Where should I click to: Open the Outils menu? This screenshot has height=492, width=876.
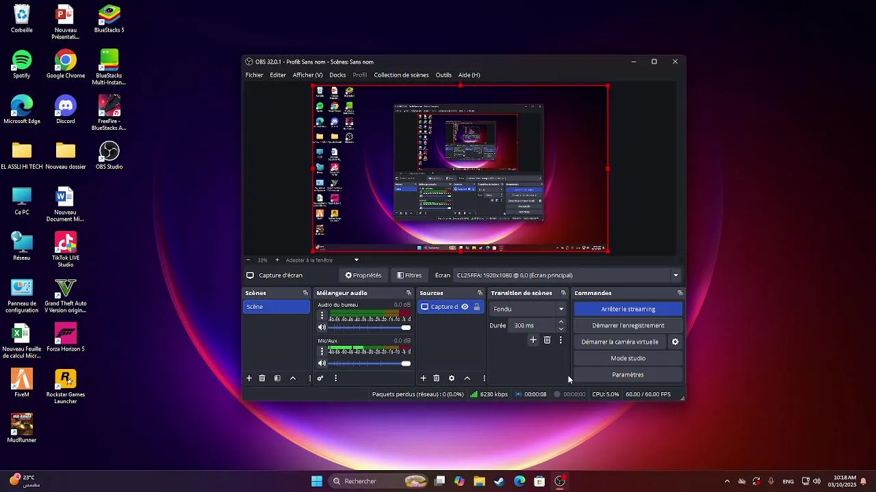443,75
